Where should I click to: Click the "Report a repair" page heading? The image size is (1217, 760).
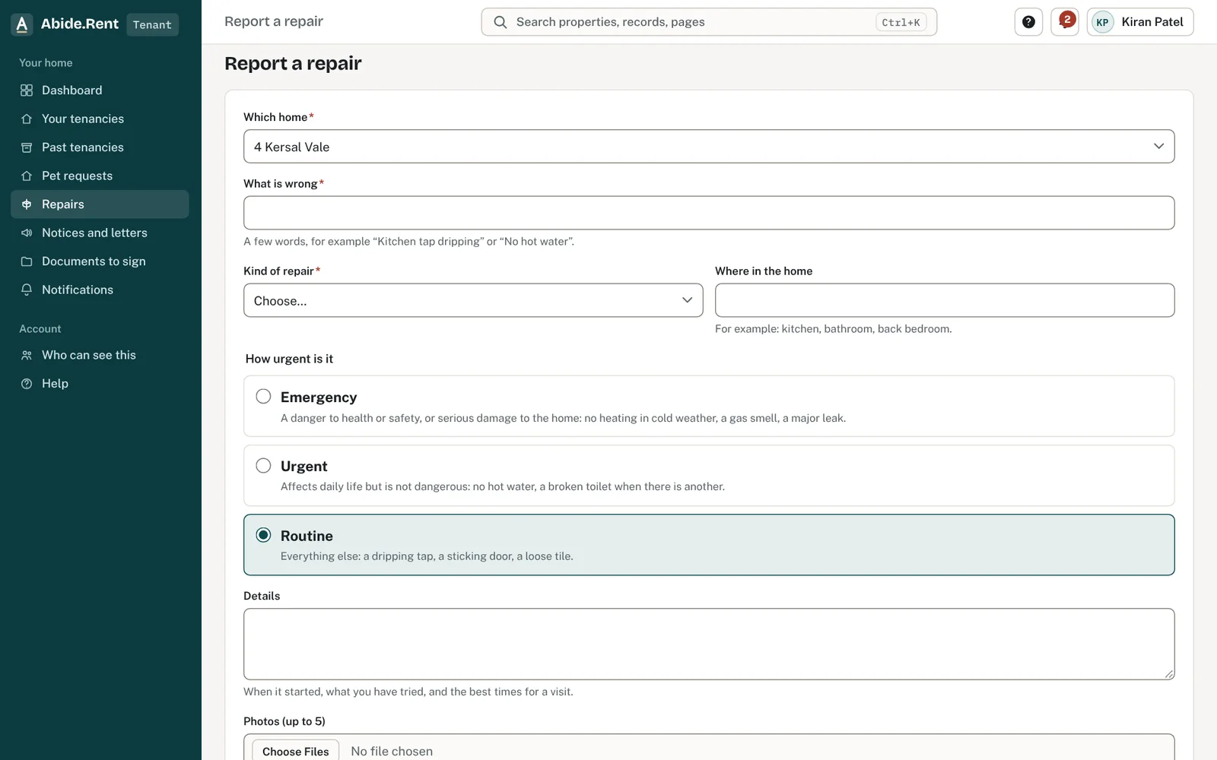pos(293,64)
